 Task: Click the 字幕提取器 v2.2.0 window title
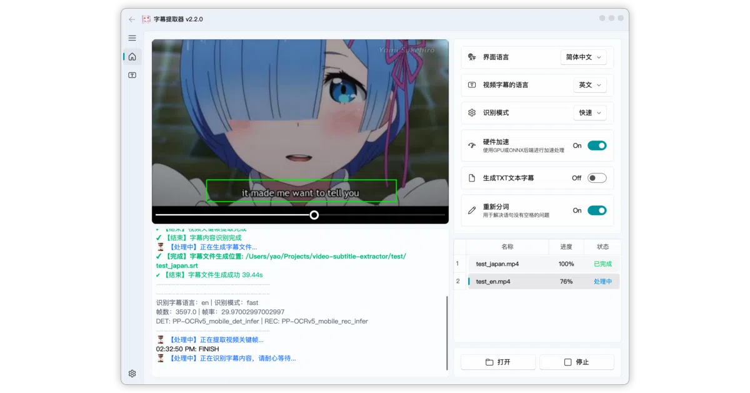178,19
